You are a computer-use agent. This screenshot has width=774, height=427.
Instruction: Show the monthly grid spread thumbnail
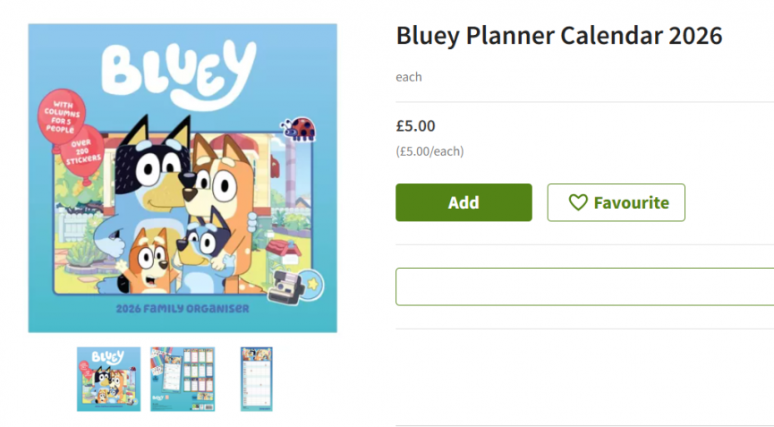pos(183,379)
